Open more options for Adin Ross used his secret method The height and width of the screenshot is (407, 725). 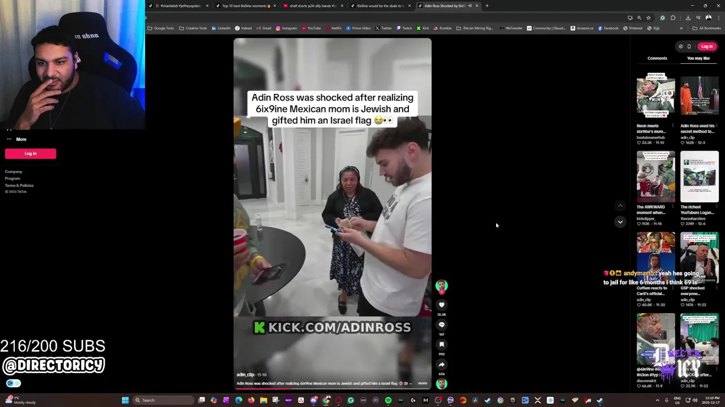pos(717,126)
